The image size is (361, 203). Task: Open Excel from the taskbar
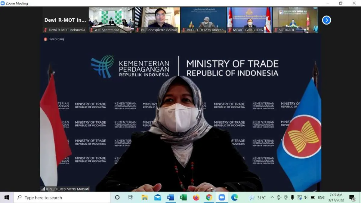[x=183, y=198]
